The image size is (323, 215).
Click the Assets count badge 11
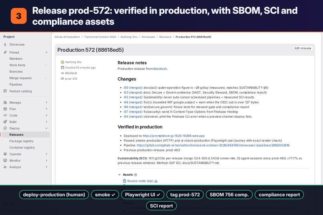(x=135, y=175)
